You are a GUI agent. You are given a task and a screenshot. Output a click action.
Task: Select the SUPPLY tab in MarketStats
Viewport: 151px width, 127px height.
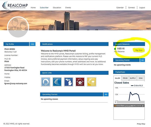click(133, 78)
